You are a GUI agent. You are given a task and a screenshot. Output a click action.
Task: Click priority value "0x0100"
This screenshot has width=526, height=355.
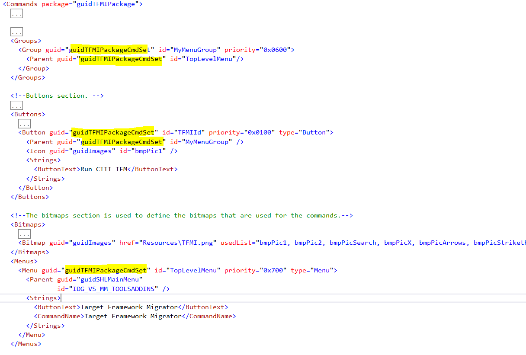pos(260,132)
